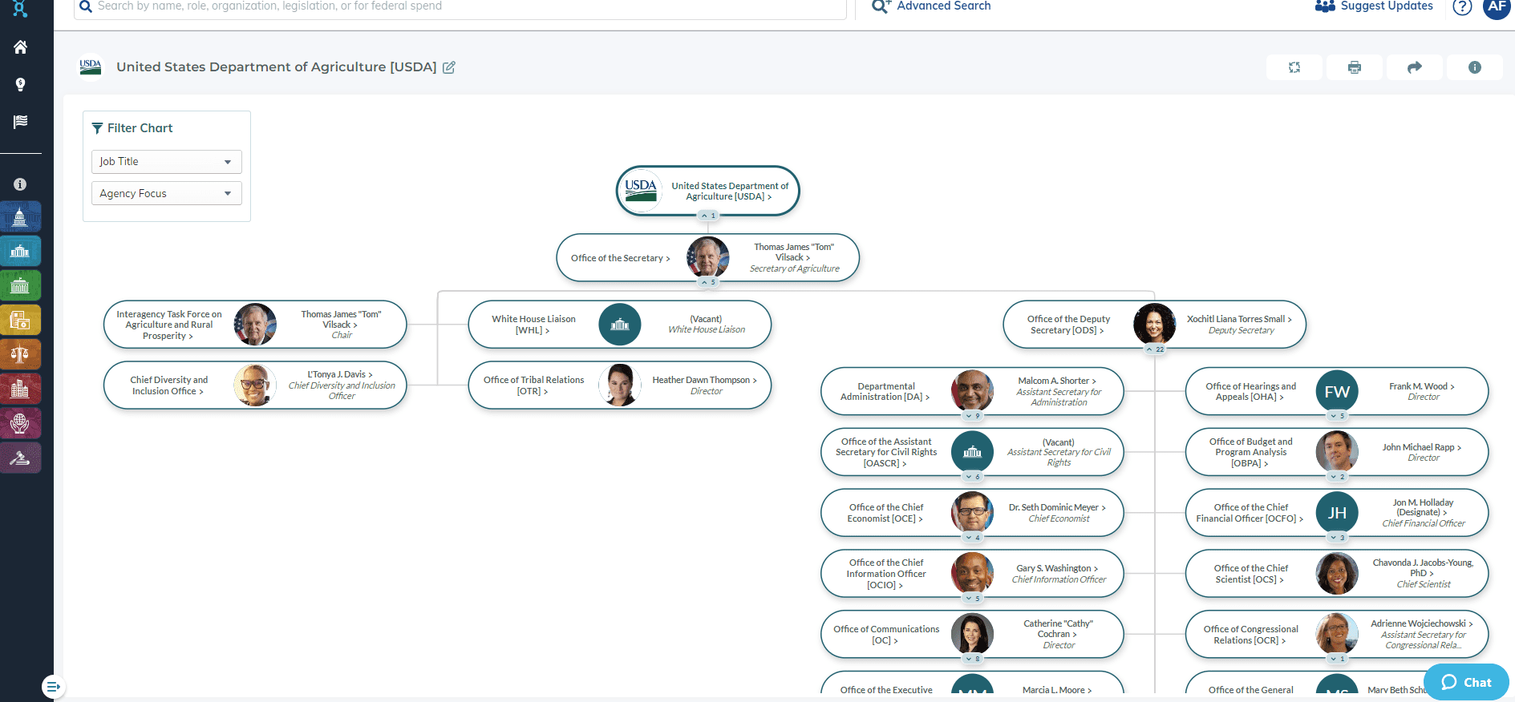Open Office of Tribal Relations [OTR] link
The width and height of the screenshot is (1515, 702).
click(533, 385)
